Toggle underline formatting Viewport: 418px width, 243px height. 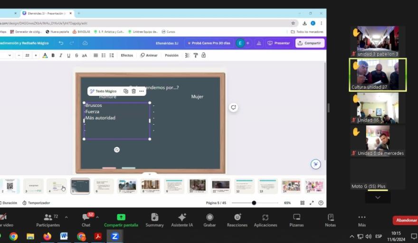[x=68, y=56]
